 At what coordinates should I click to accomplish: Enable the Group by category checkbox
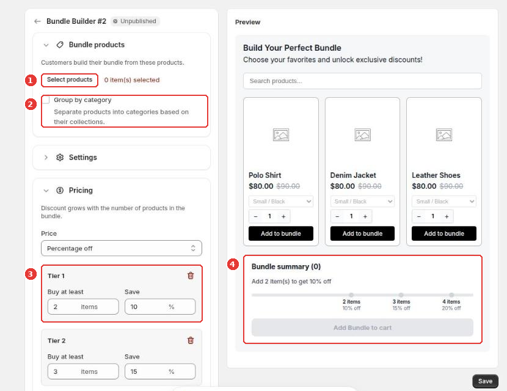[x=46, y=100]
